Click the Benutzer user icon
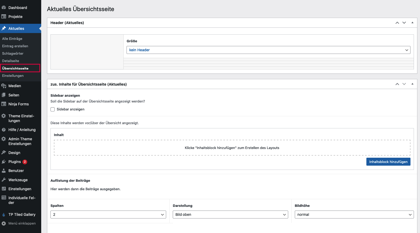Viewport: 420px width, 233px height. tap(4, 171)
